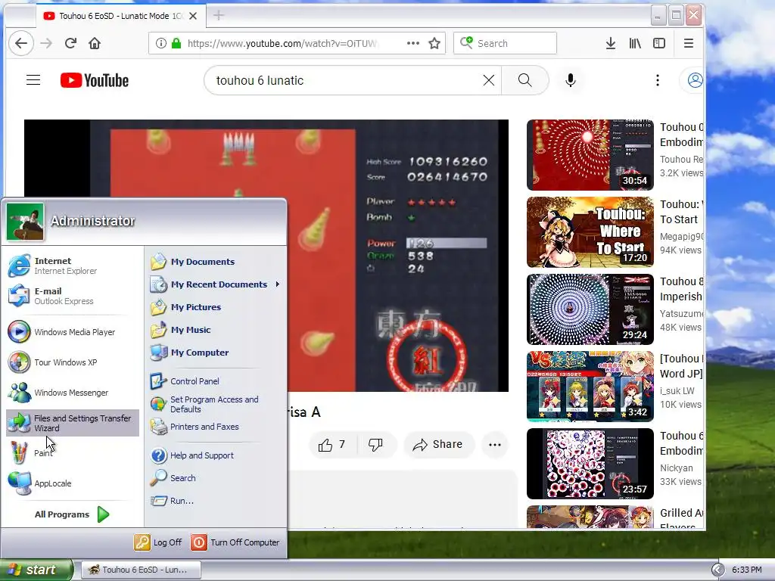The image size is (775, 581).
Task: Show site information icon in address bar
Action: (x=160, y=43)
